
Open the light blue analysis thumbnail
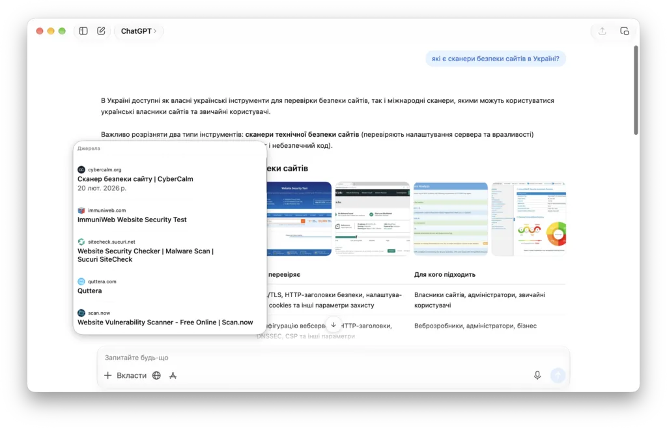click(x=451, y=219)
